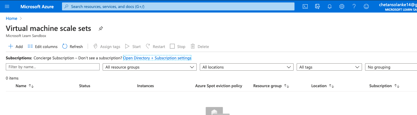Open Directory + Subscription filter icon
The height and width of the screenshot is (115, 417).
317,6
